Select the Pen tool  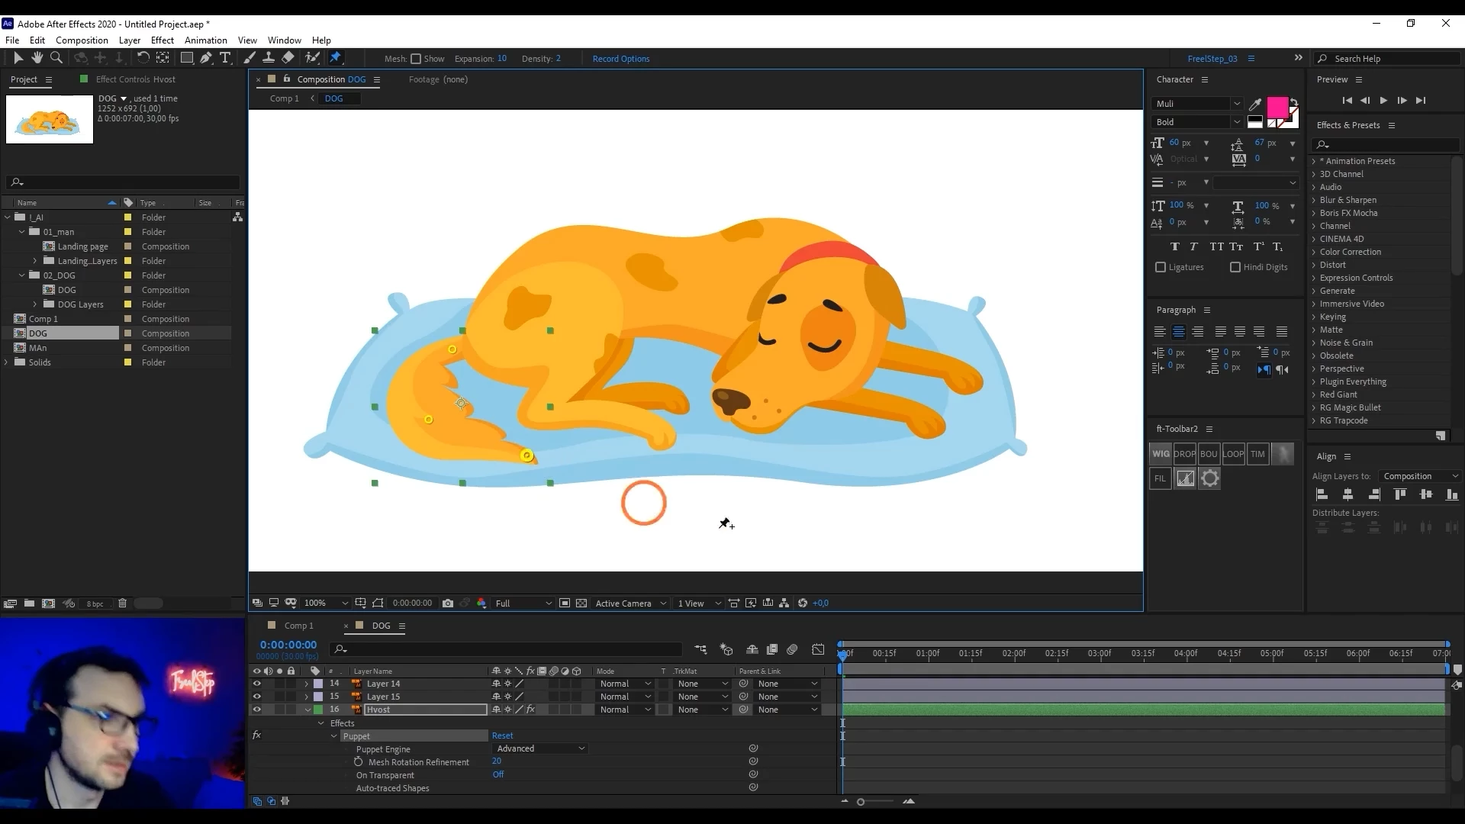(206, 58)
